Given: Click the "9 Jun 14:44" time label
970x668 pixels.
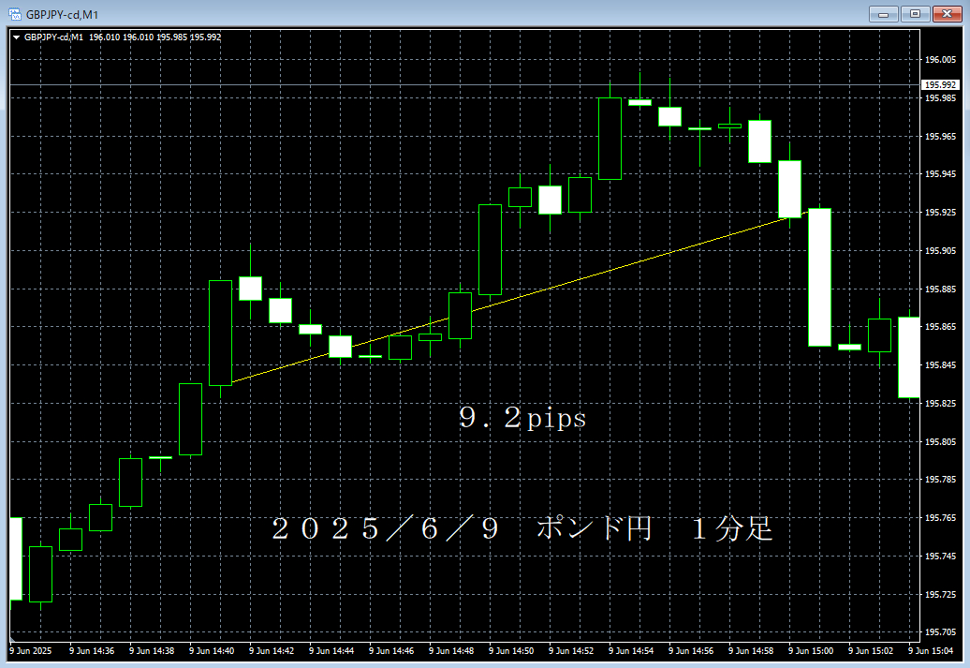Looking at the screenshot, I should 331,650.
